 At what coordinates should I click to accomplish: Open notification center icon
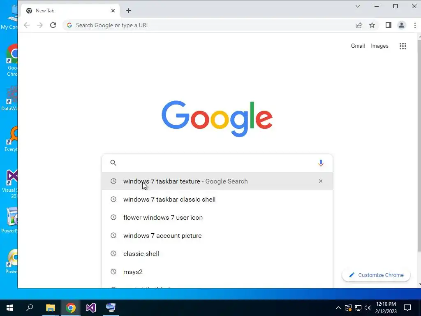tap(407, 308)
